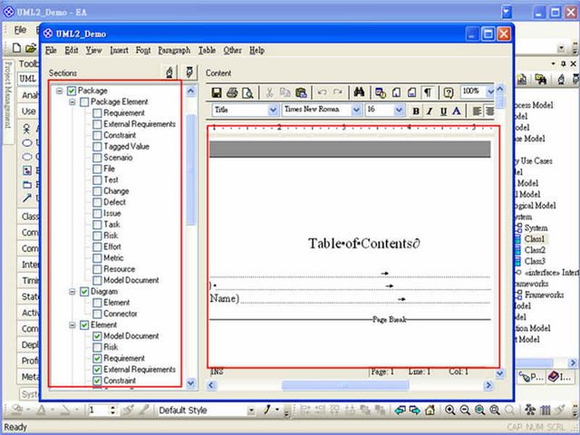Click the Model Document item under Package Element
The width and height of the screenshot is (580, 435).
pos(130,280)
